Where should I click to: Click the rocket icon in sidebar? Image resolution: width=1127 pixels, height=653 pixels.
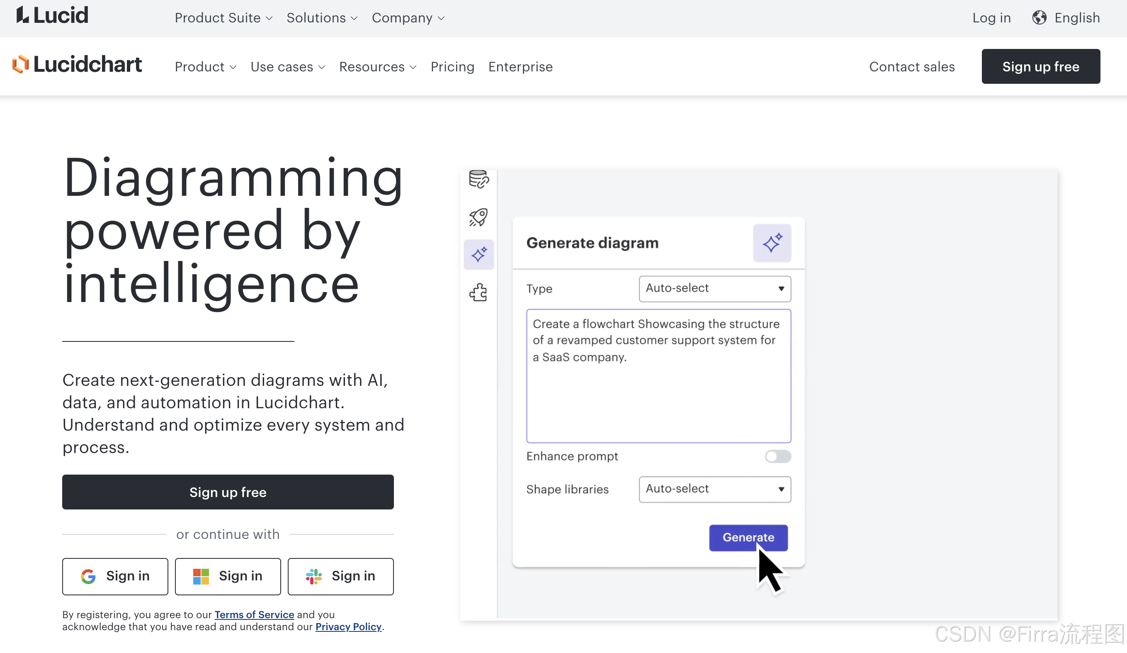click(x=478, y=217)
